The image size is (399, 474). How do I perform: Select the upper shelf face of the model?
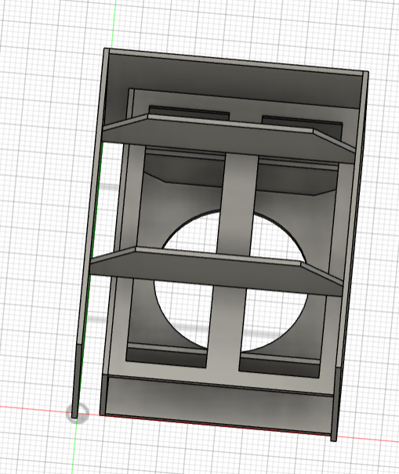228,142
